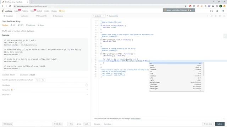Collapse code fold at line 23
Screen dimensions: 227x127
(97, 59)
